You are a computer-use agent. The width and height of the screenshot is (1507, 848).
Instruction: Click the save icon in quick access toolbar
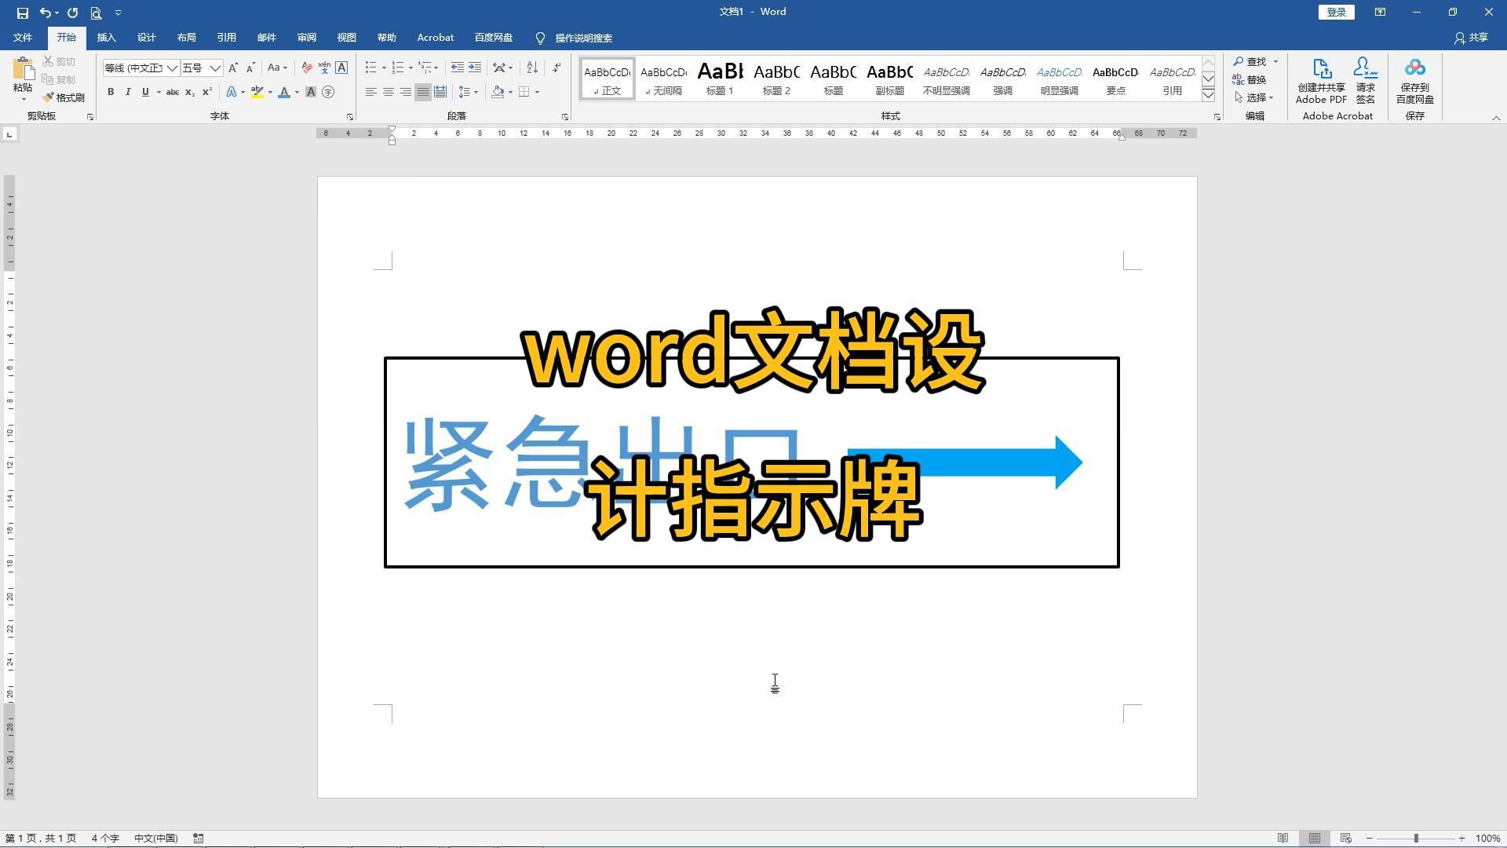click(x=22, y=13)
